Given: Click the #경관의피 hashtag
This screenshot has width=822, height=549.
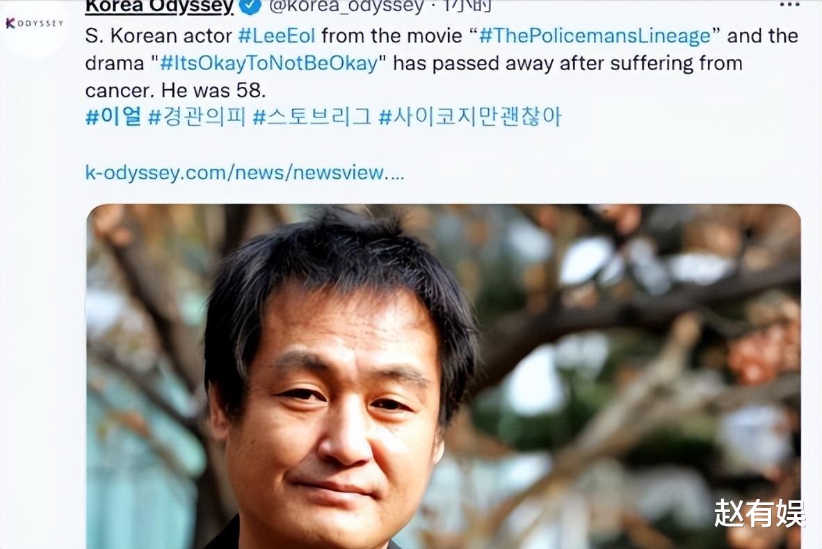Looking at the screenshot, I should [x=197, y=116].
